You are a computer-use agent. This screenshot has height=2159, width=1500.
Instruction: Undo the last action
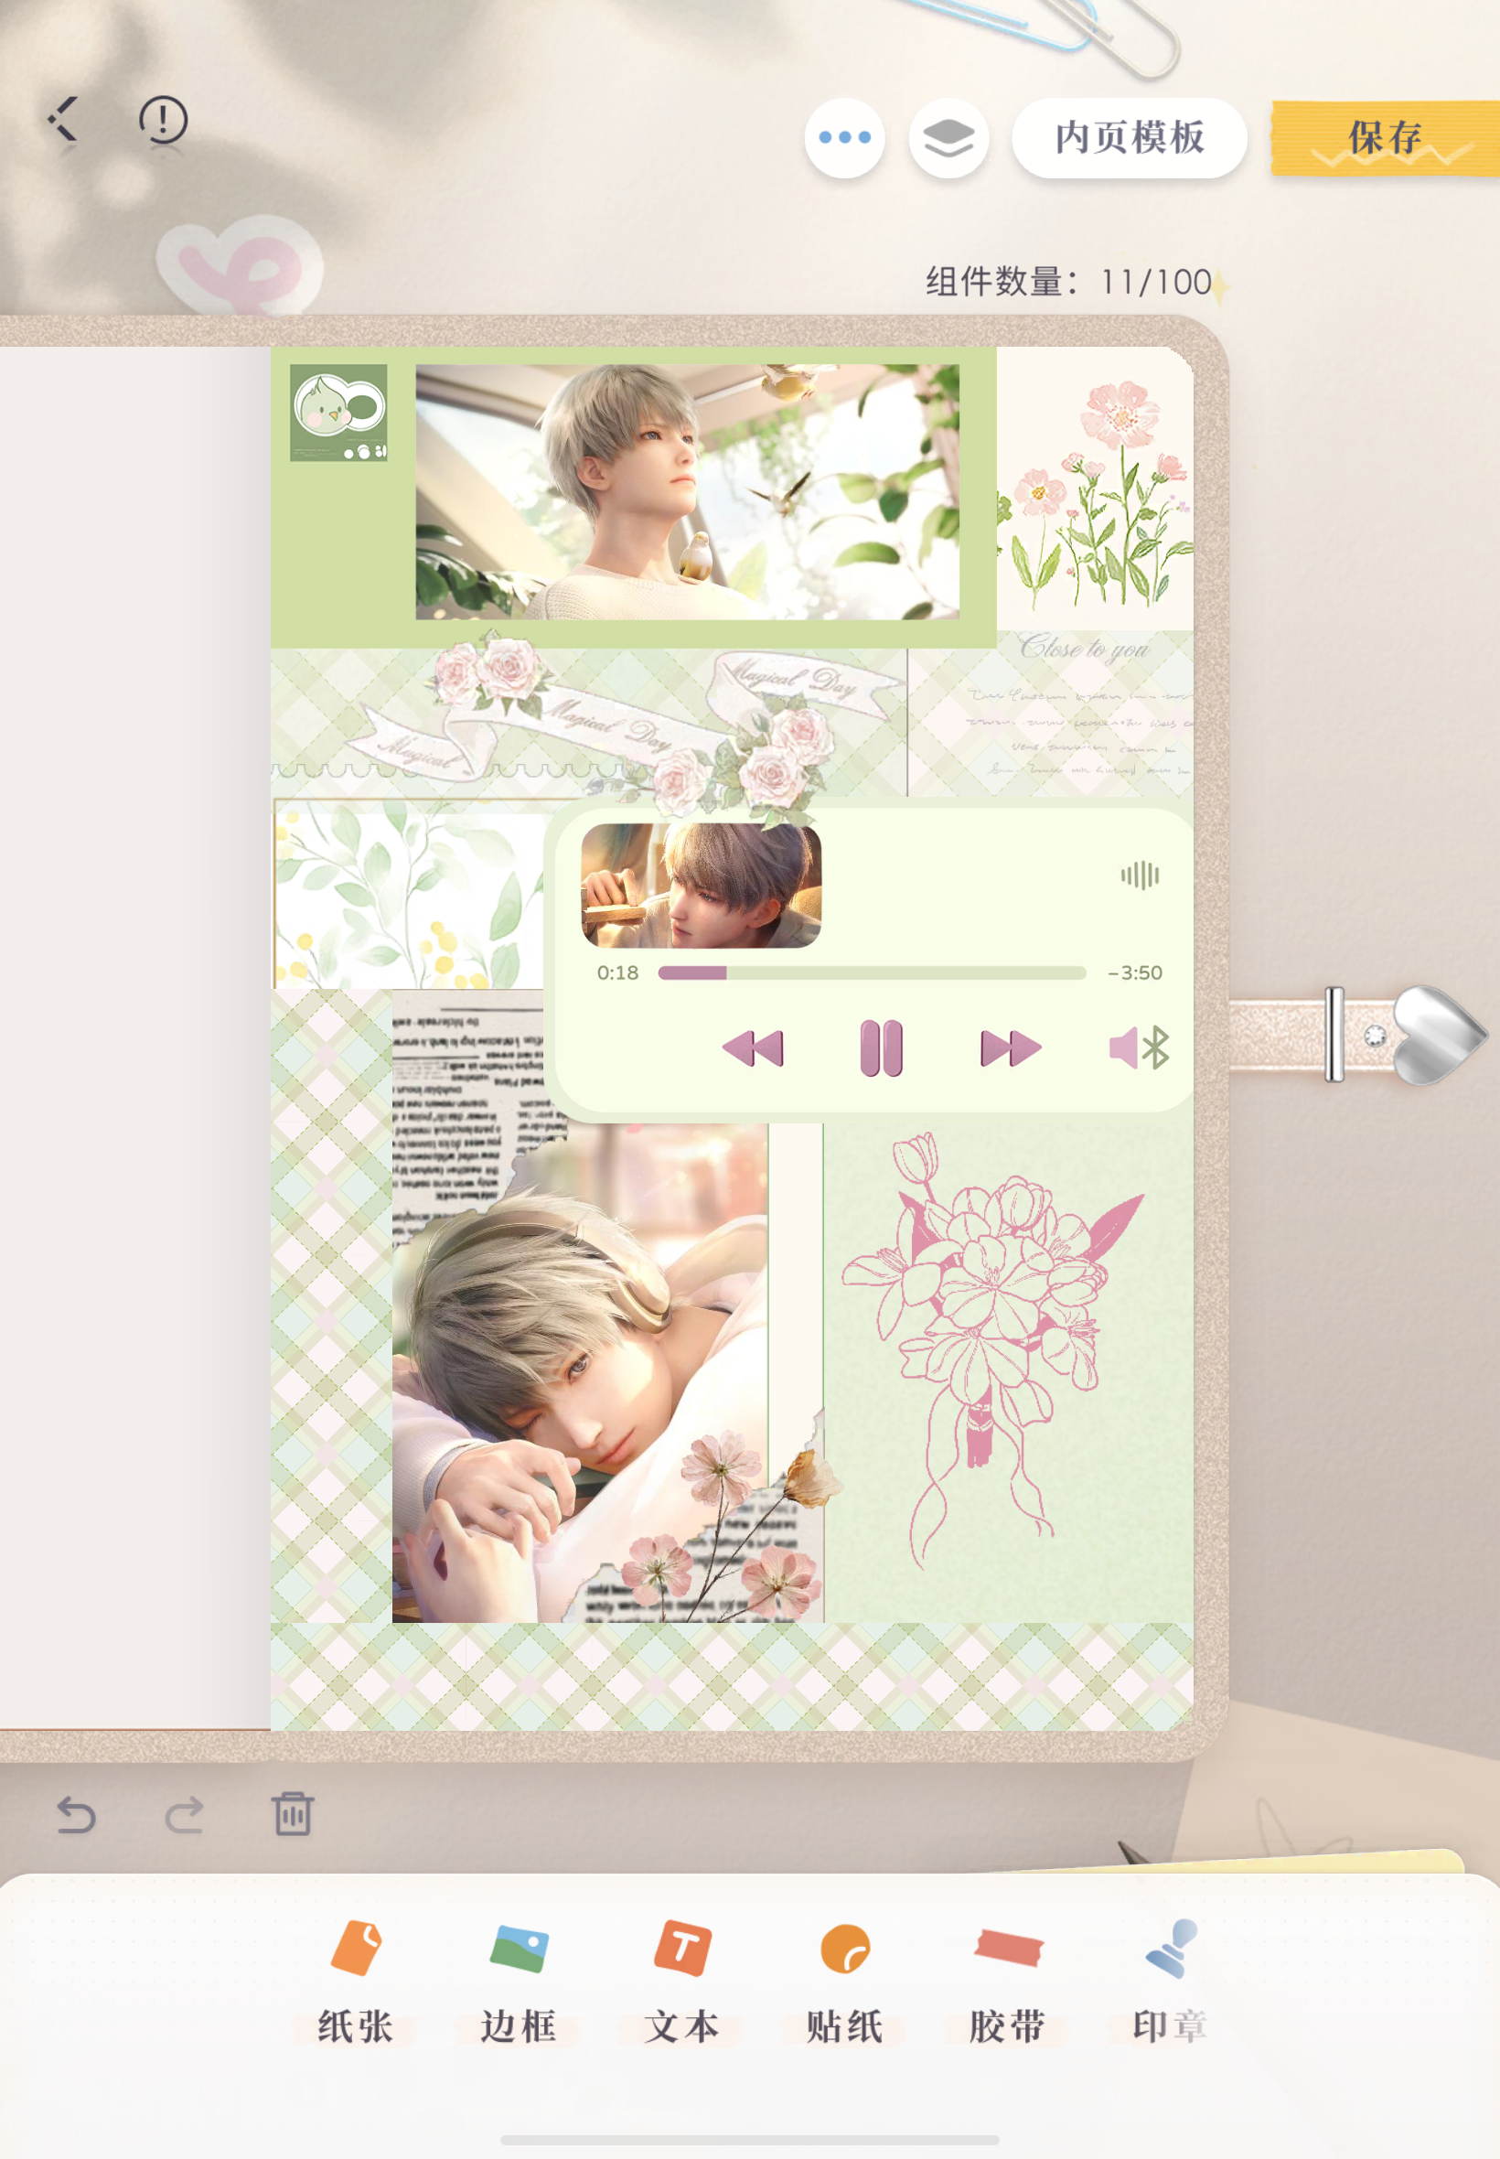point(76,1814)
